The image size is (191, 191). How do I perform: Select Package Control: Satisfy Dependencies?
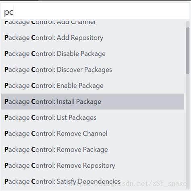[93, 181]
